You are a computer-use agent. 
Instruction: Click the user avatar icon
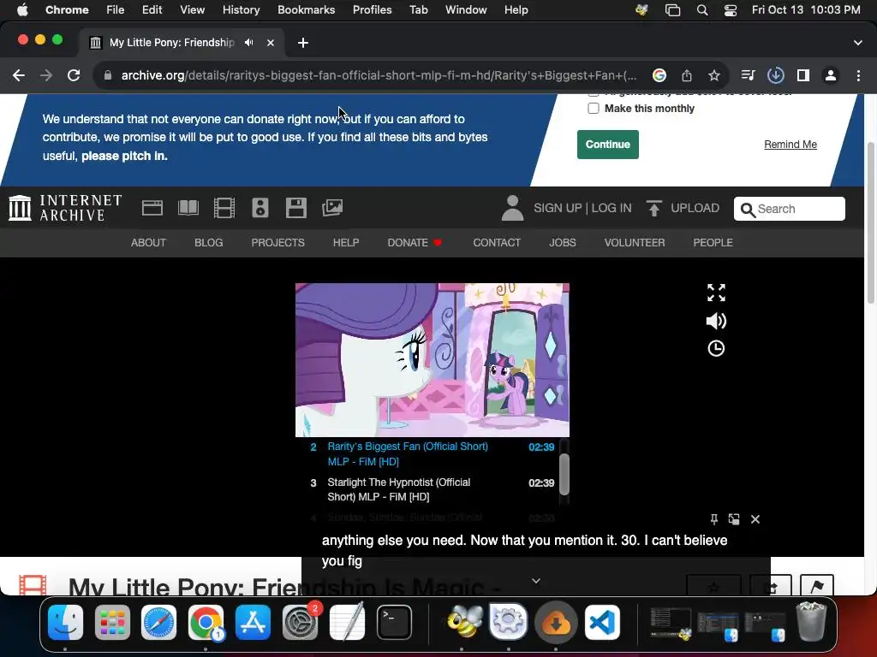[512, 208]
